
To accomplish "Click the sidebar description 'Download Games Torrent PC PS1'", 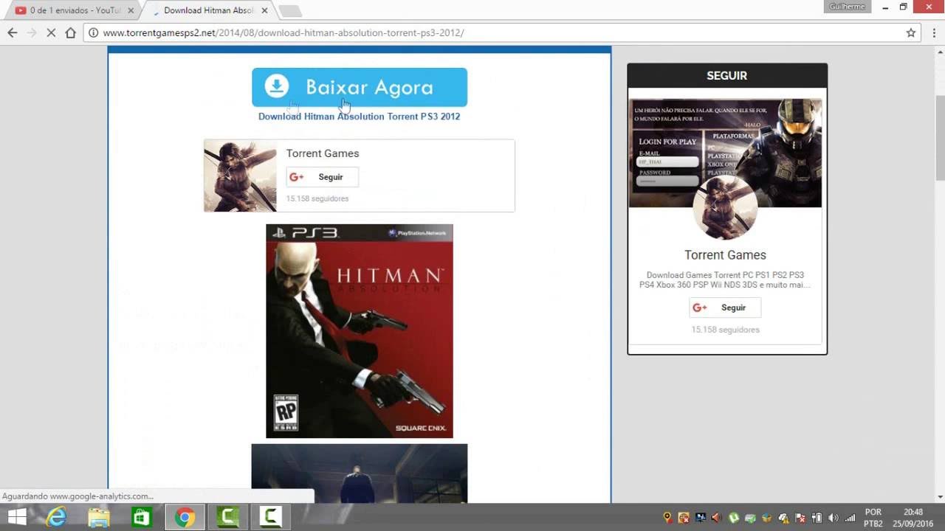I will tap(725, 280).
